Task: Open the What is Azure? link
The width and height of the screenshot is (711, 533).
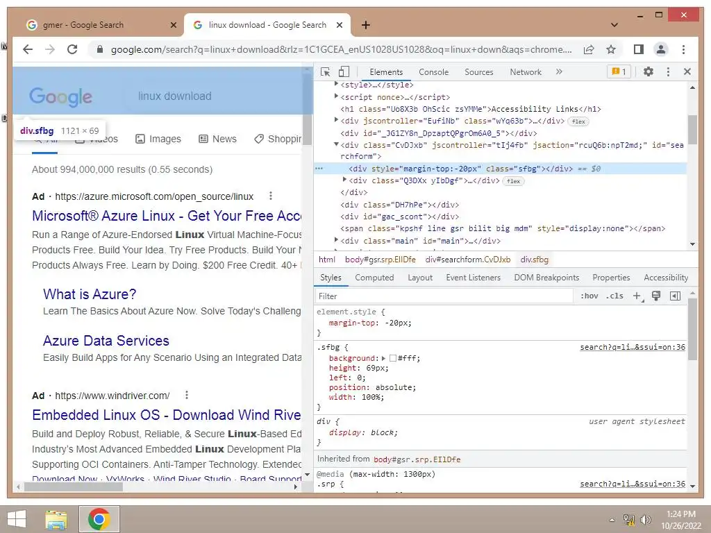Action: tap(90, 294)
